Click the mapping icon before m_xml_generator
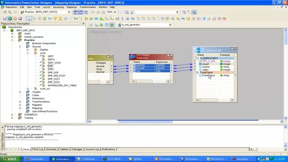The width and height of the screenshot is (288, 162). [119, 25]
